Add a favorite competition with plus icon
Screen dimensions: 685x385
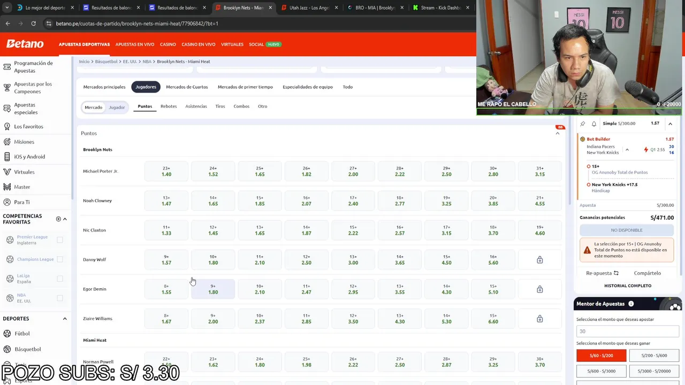(58, 219)
